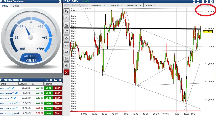Click the BUY SELL chart tool
224x118 pixels.
point(66,59)
